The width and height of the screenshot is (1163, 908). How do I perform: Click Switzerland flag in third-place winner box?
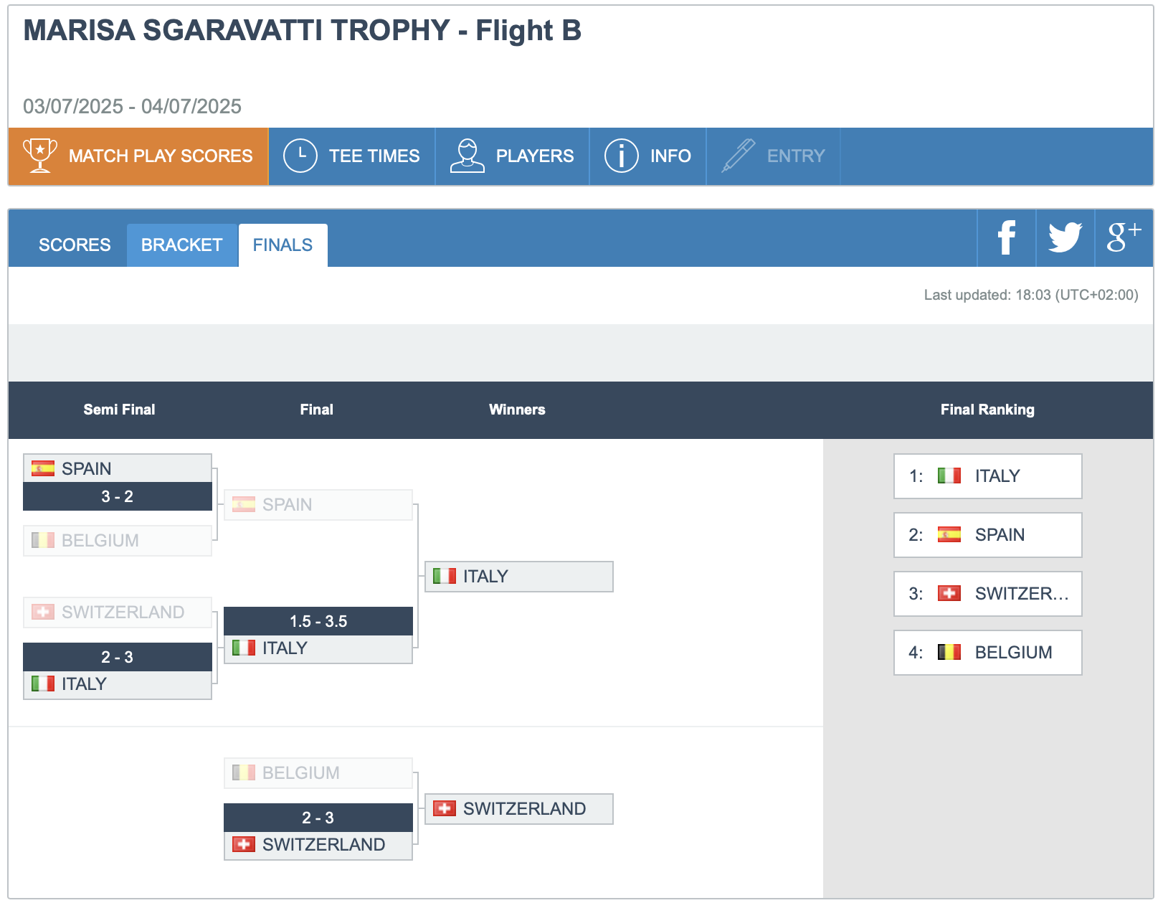(x=445, y=808)
